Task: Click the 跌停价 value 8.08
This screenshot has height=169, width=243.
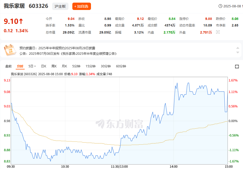Action: coord(235,19)
